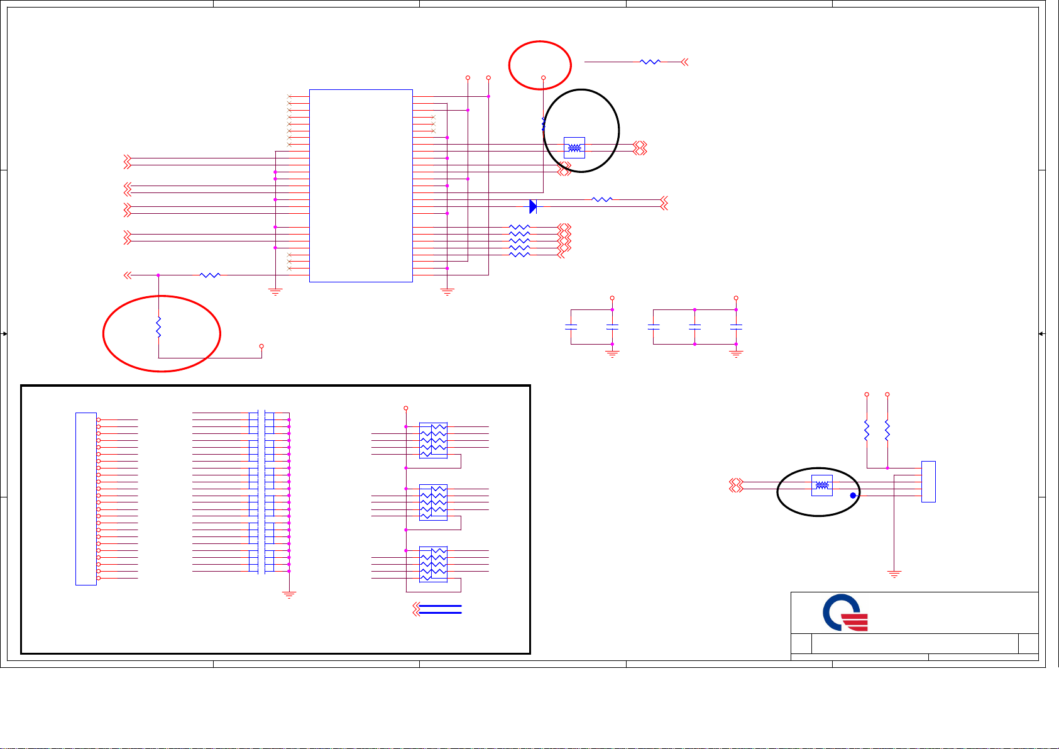Select the bottom resistor network pack
Viewport: 1059px width, 749px height.
[433, 564]
